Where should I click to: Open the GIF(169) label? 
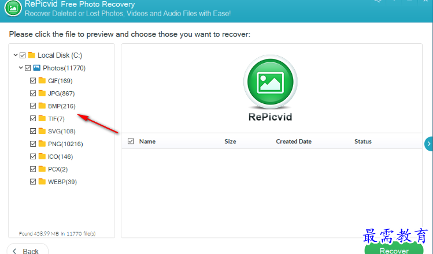(x=60, y=81)
